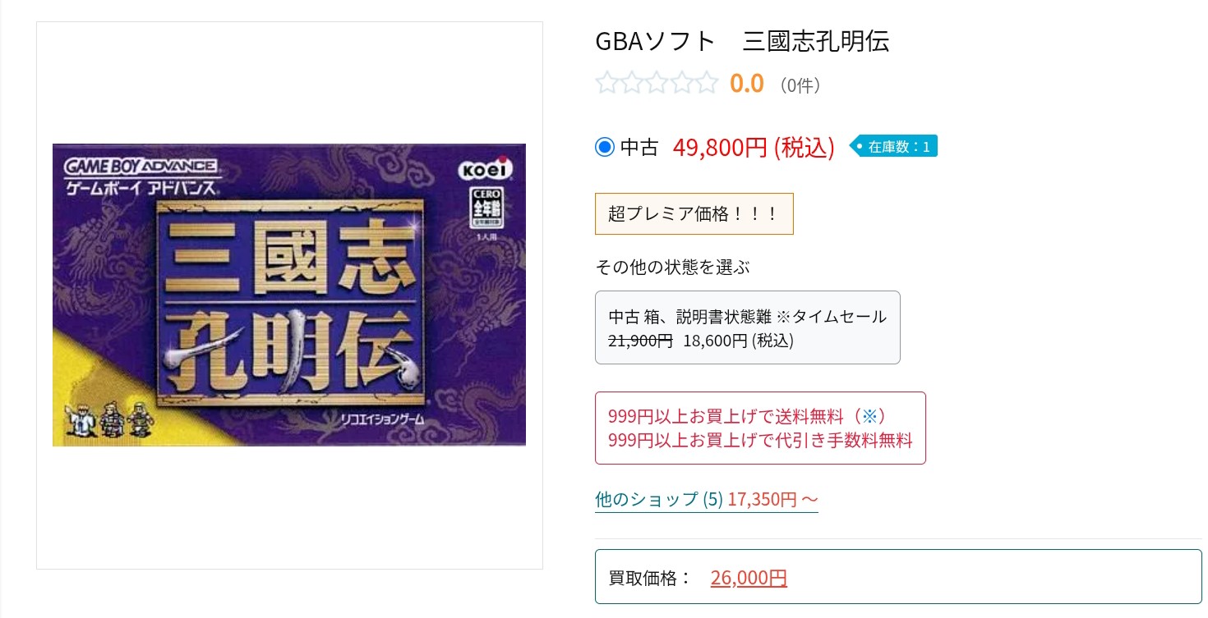Screen dimensions: 1208x618
Task: Click the 超プレミア価格！！！ label
Action: 694,214
